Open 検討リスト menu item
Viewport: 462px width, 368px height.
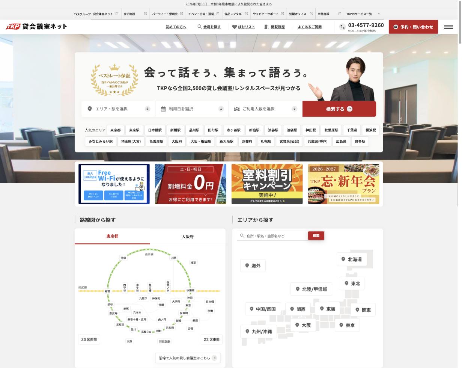(244, 27)
